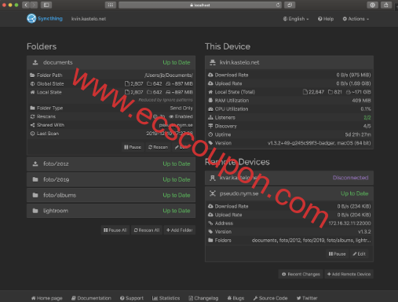Viewport: 398px width, 302px height.
Task: Click the Discovery signpost icon
Action: pos(210,126)
